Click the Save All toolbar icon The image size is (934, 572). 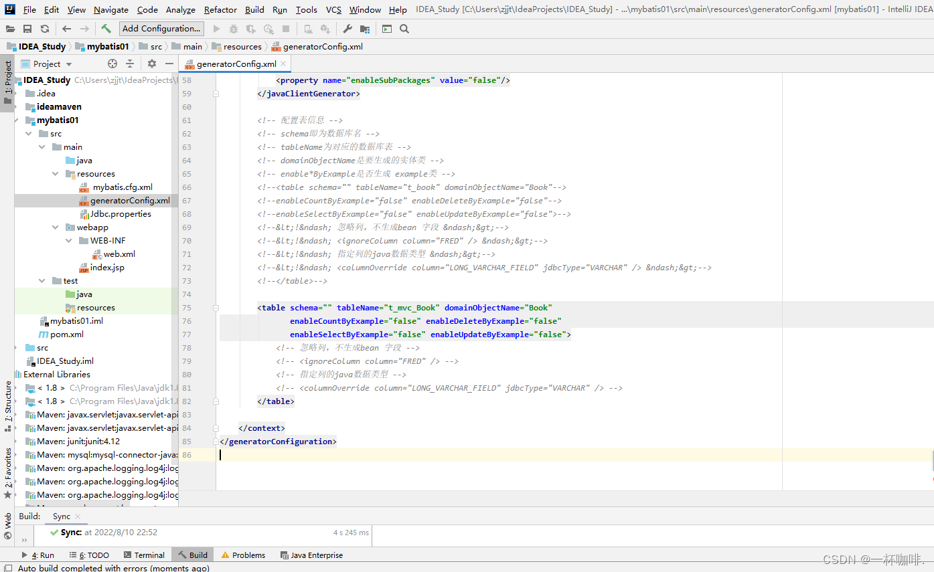tap(27, 29)
